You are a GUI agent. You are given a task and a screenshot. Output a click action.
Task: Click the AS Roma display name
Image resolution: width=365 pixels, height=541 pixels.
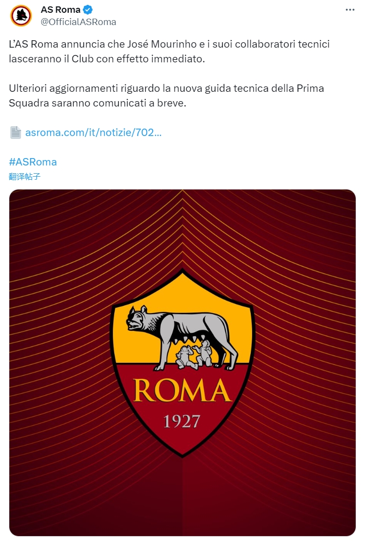60,10
